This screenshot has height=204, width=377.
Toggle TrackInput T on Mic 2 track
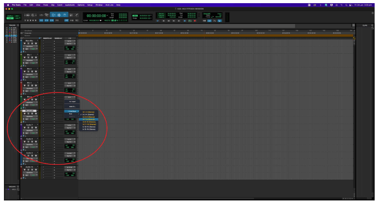point(28,71)
